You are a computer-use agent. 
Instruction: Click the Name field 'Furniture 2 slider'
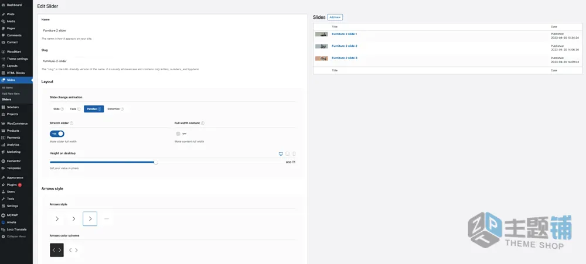click(172, 30)
